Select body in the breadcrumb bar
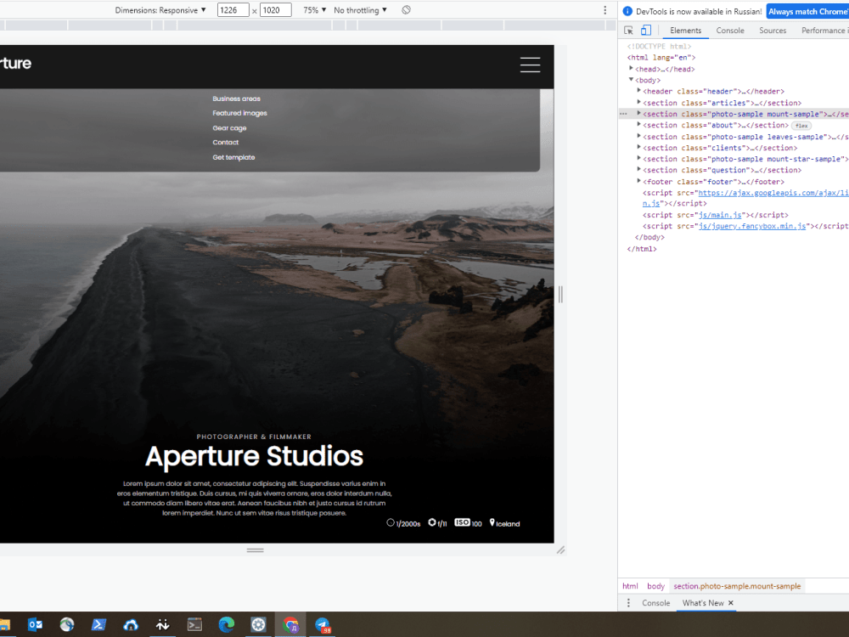 (655, 586)
